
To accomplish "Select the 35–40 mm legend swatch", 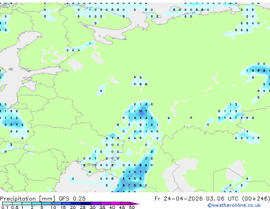I will [105, 203].
